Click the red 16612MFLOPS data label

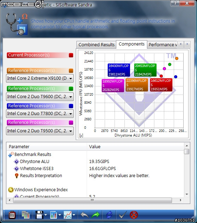pyautogui.click(x=161, y=85)
